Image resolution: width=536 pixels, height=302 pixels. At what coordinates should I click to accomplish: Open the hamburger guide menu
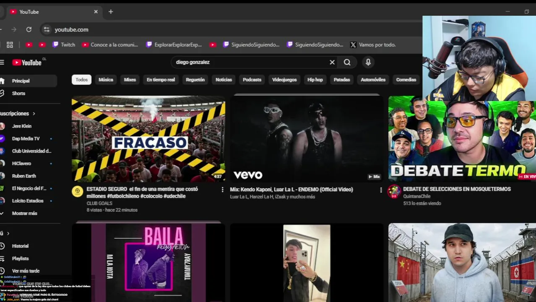[2, 62]
